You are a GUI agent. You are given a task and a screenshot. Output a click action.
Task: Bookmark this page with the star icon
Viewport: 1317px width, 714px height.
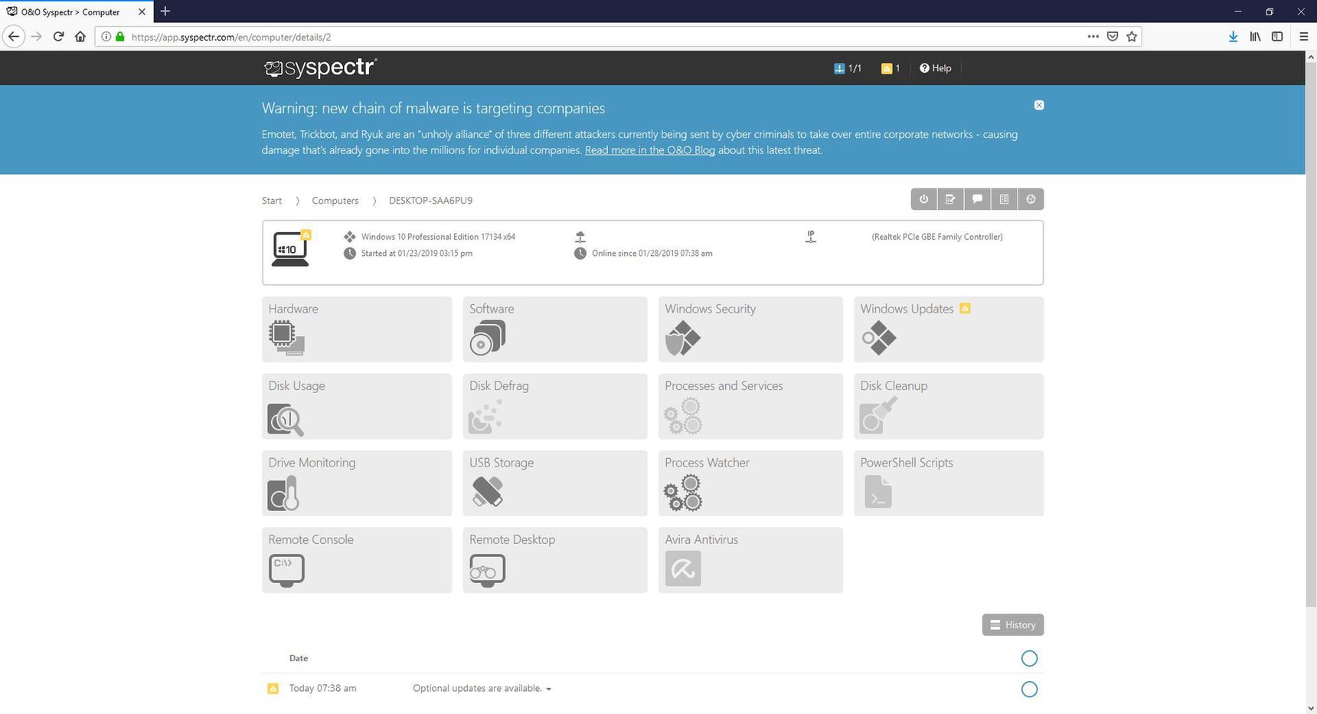(x=1132, y=37)
